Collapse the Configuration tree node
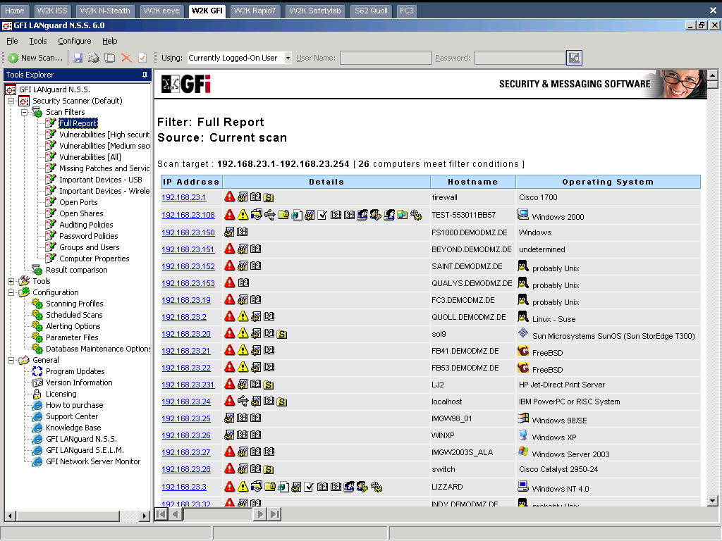 pyautogui.click(x=11, y=292)
